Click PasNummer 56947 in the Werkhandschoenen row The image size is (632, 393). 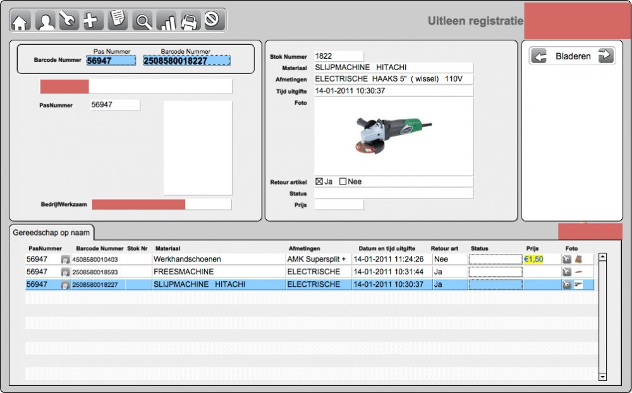coord(37,259)
